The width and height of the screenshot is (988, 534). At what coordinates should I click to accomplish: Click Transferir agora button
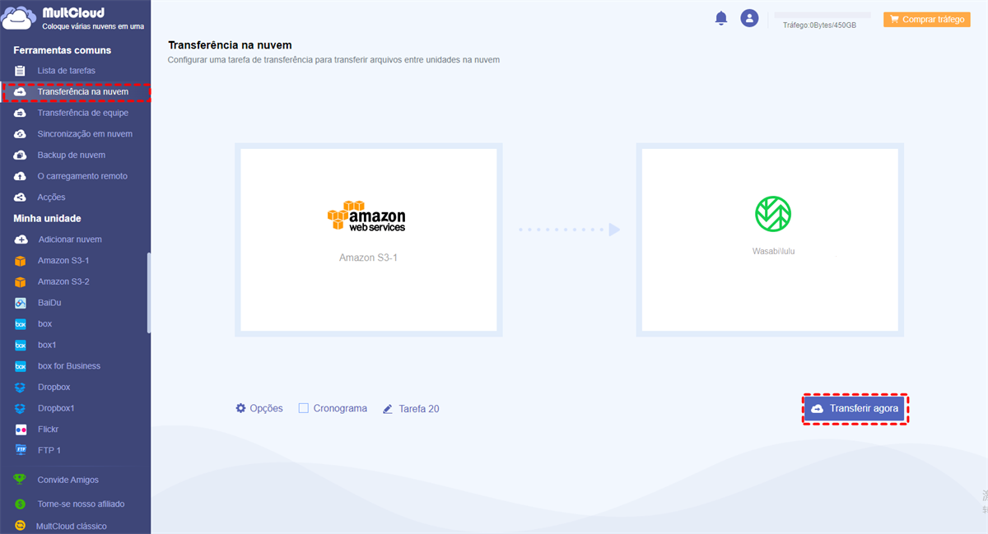856,408
